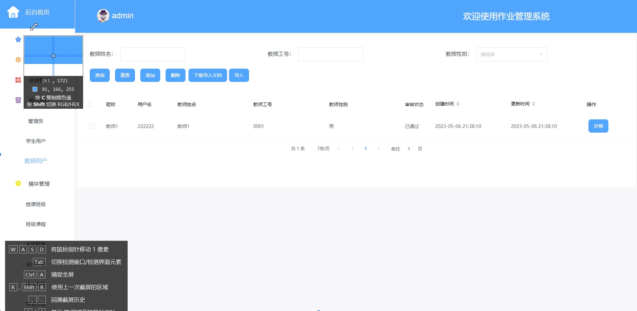Focus the 教师工号 search input
Screen dimensions: 637x311
(x=331, y=54)
